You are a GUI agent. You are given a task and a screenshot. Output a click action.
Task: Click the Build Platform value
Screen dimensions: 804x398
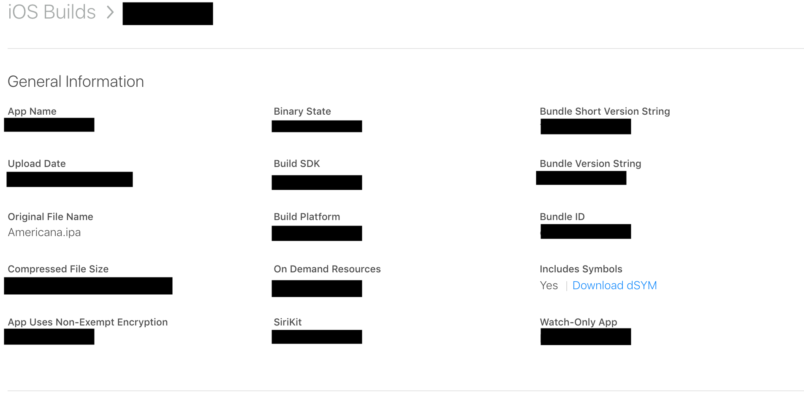[x=316, y=233]
